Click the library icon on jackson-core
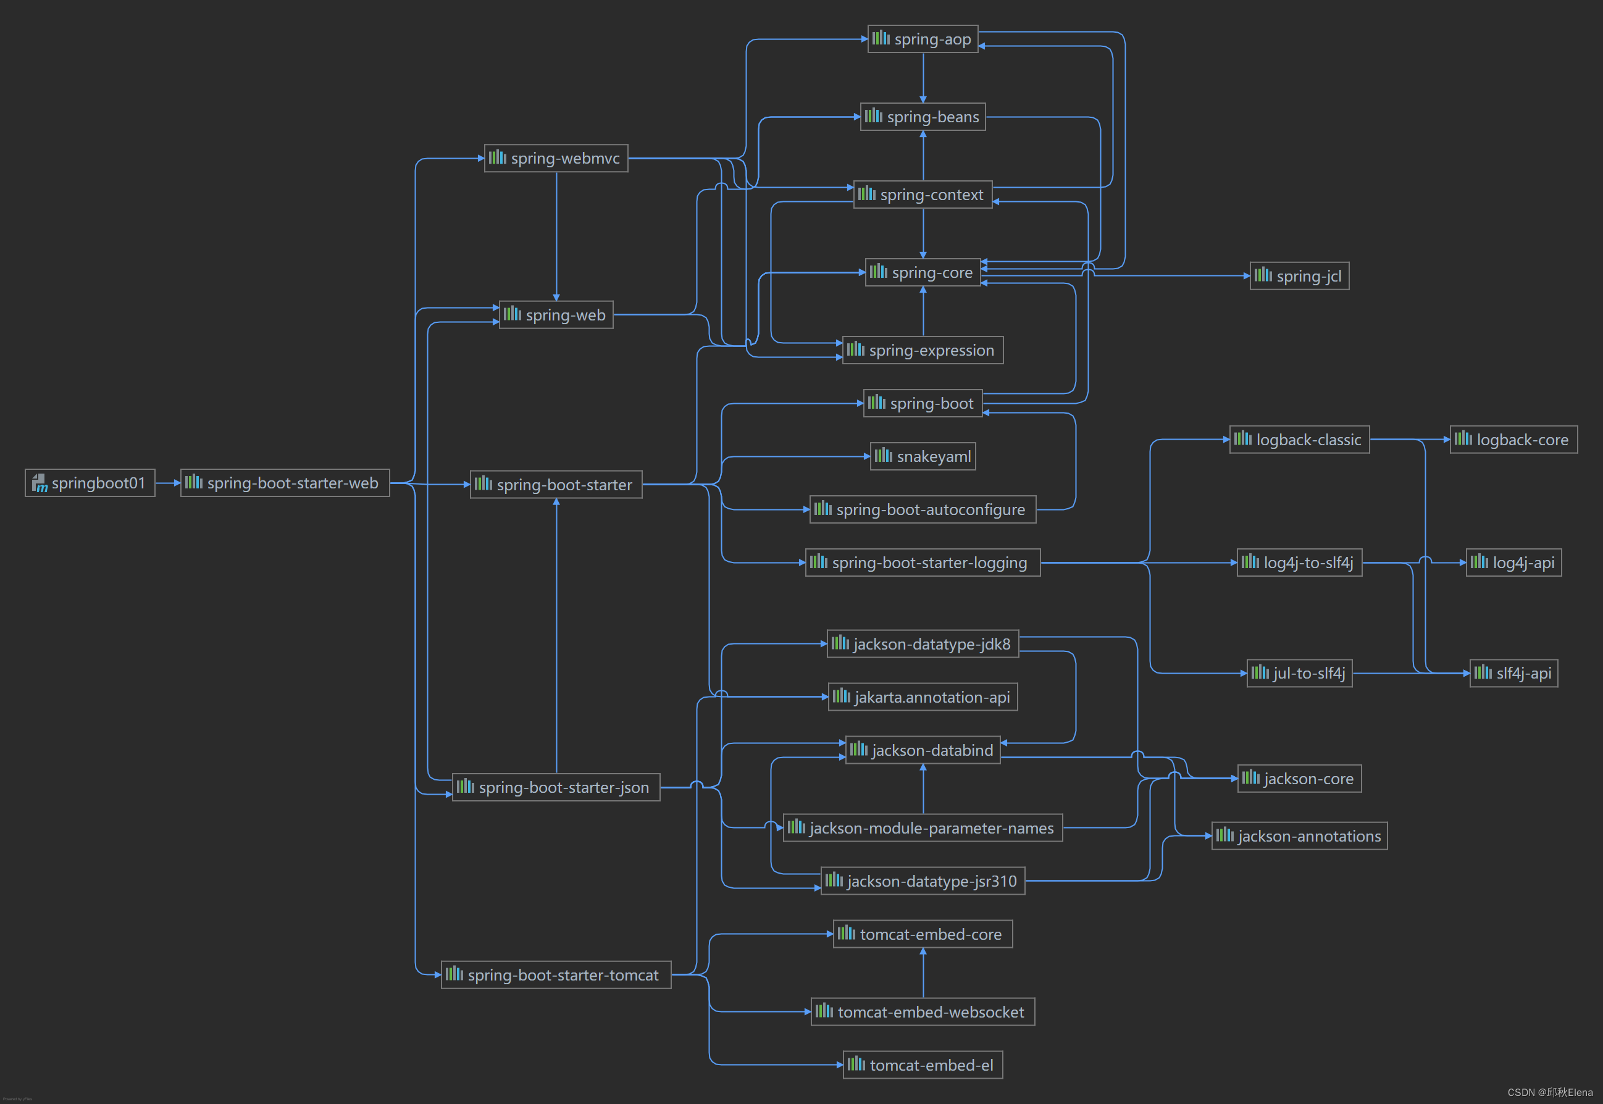The image size is (1603, 1104). click(x=1250, y=777)
